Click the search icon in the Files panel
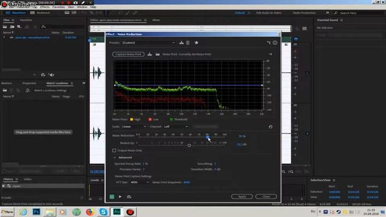The width and height of the screenshot is (386, 217). tap(43, 27)
